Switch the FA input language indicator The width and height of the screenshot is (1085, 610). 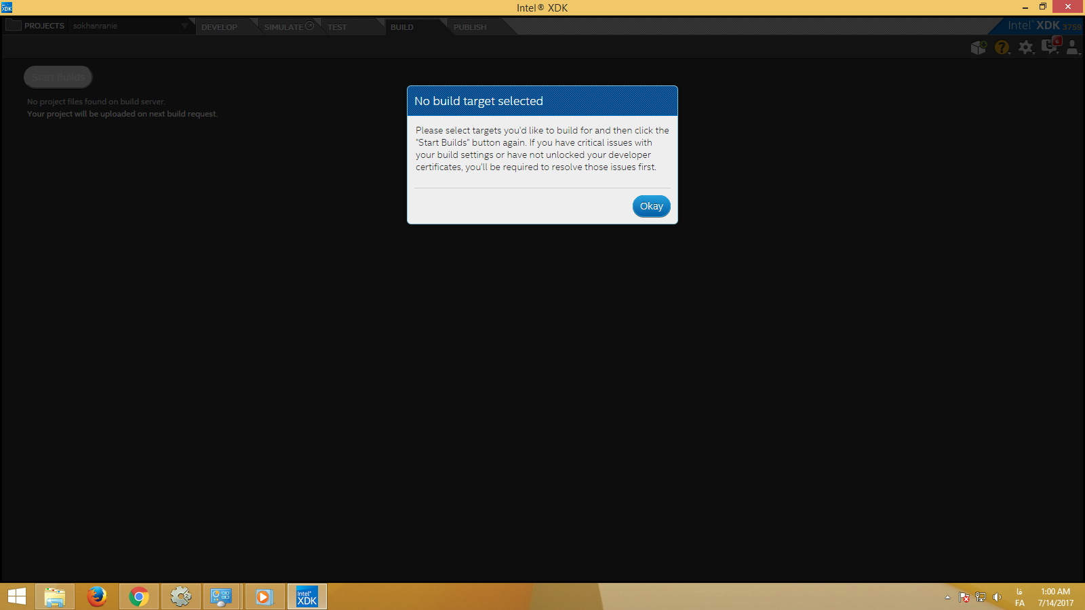[x=1020, y=597]
